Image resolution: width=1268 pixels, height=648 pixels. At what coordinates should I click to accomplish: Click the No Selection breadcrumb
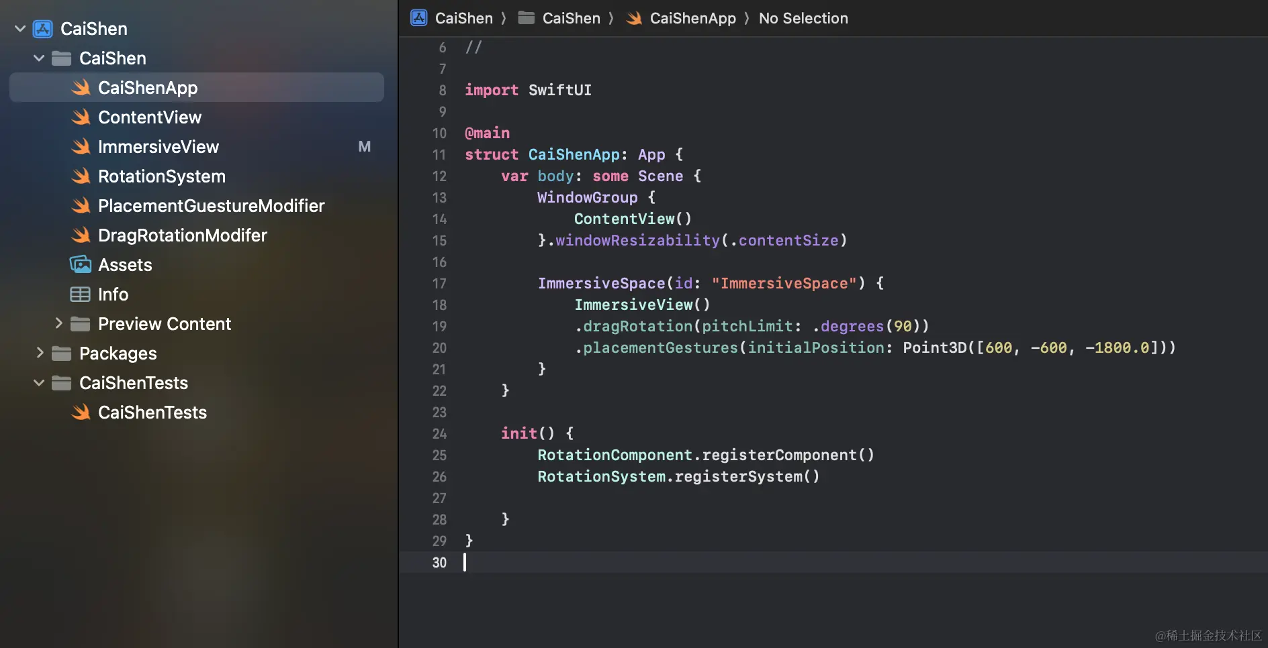click(x=803, y=18)
